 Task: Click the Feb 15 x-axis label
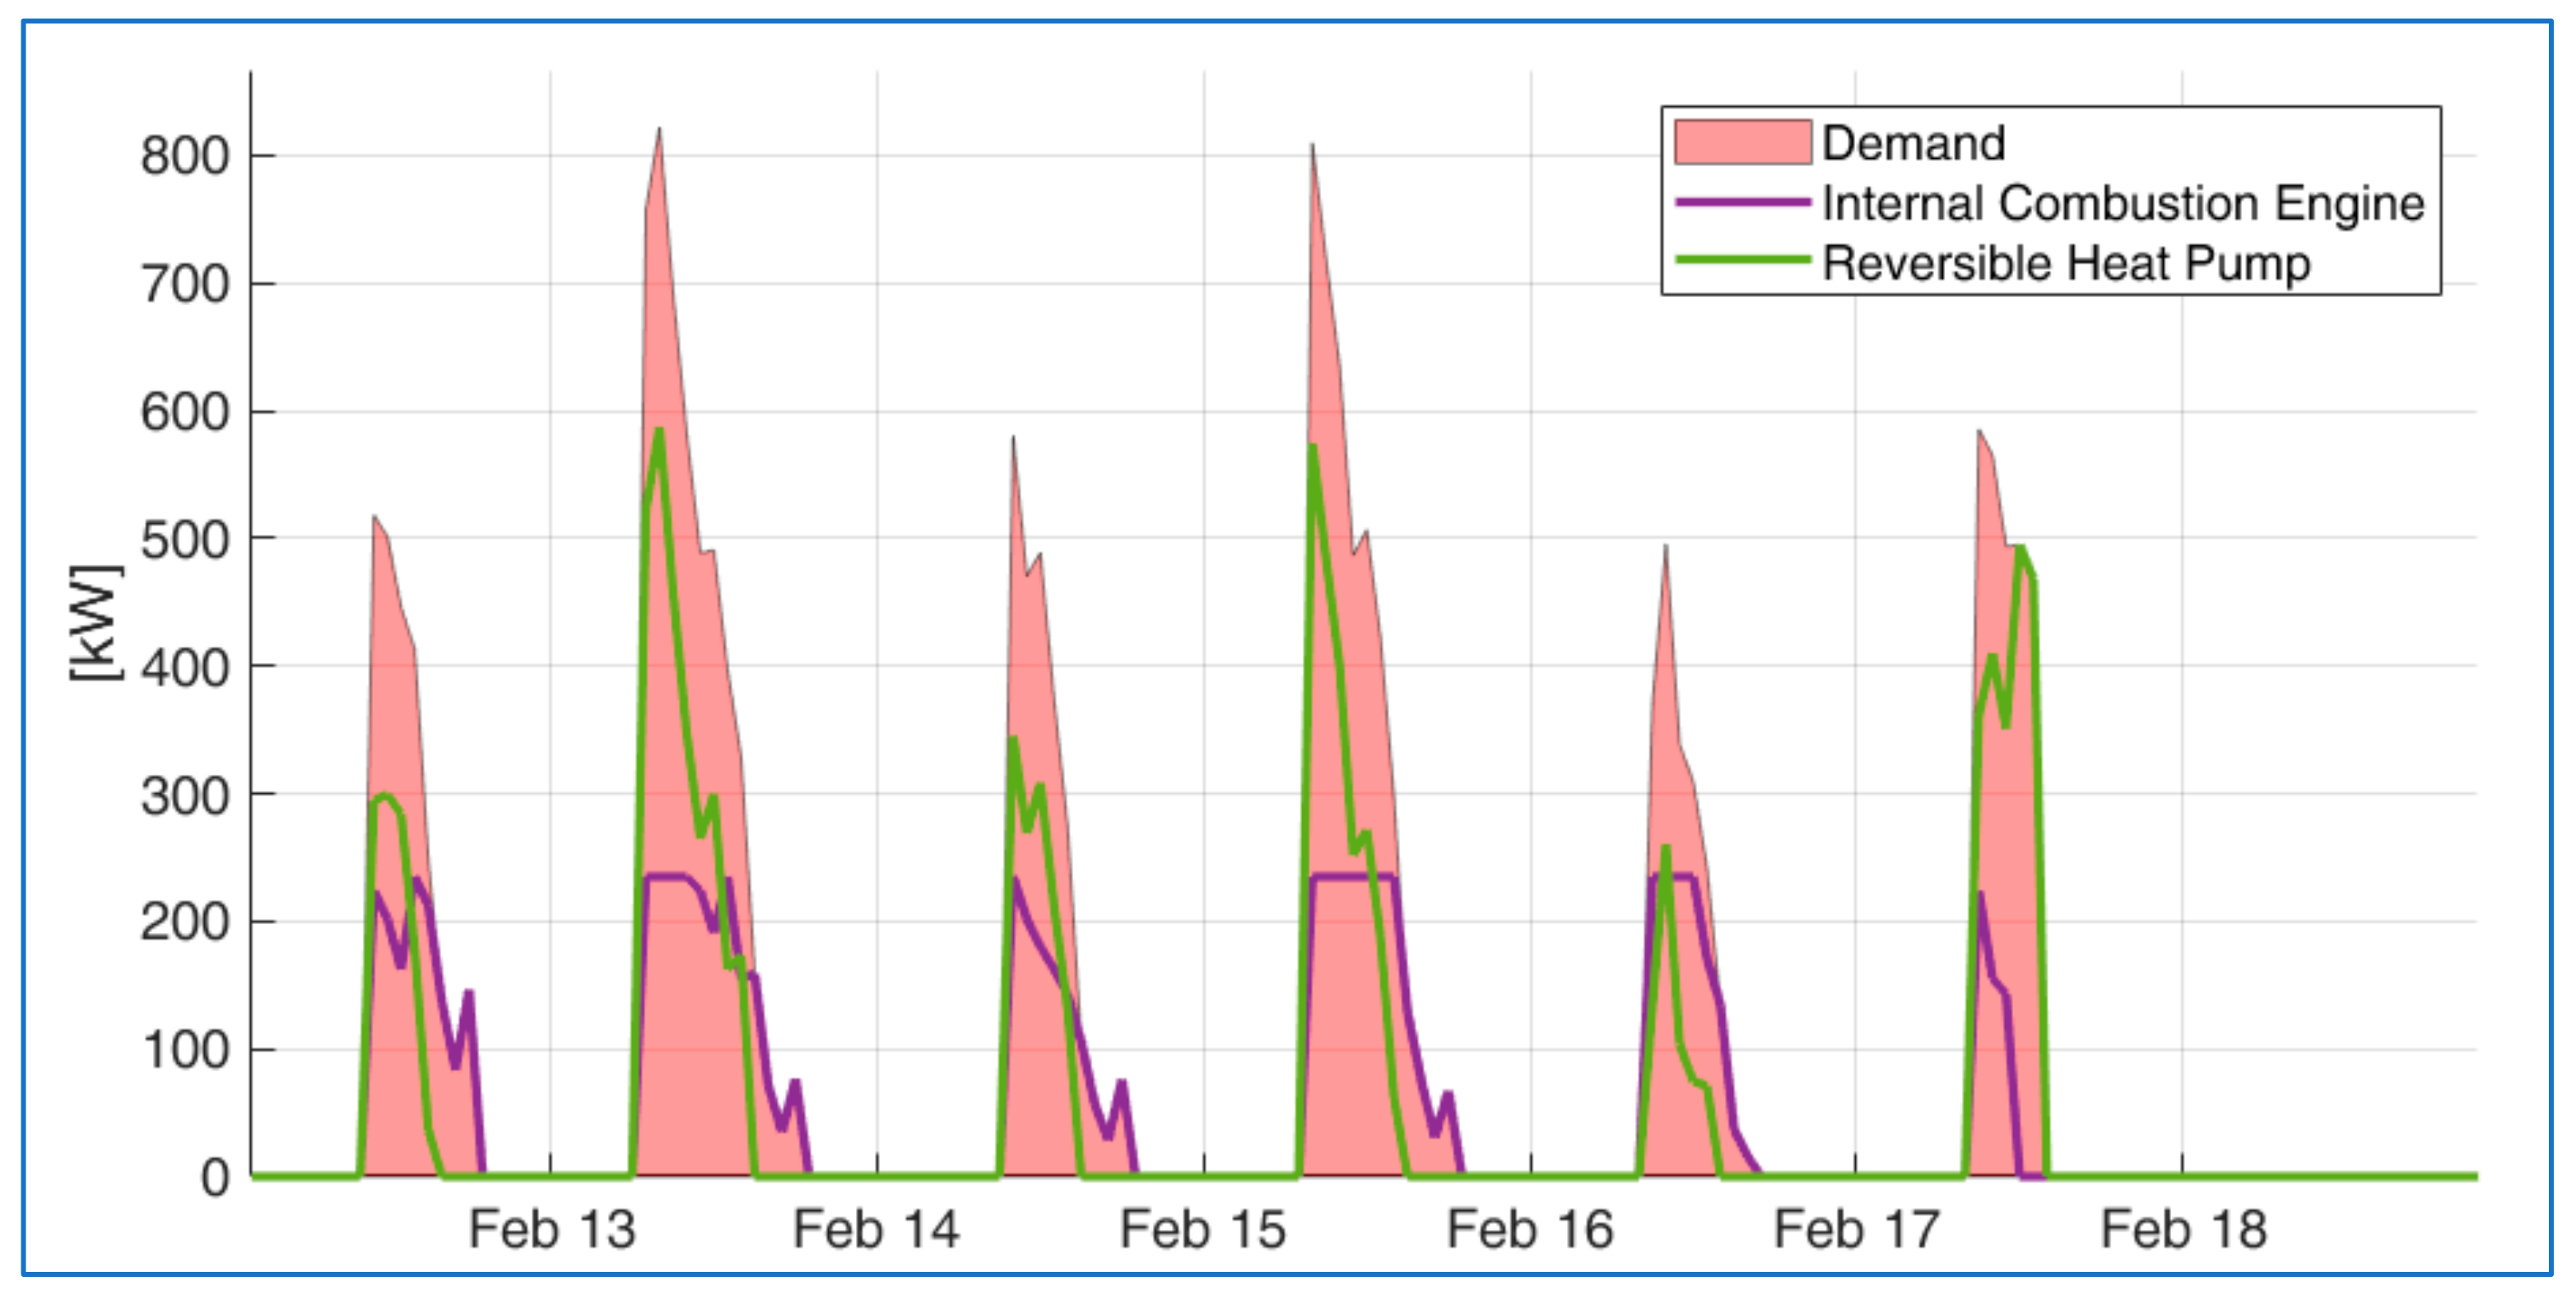pyautogui.click(x=1202, y=1228)
